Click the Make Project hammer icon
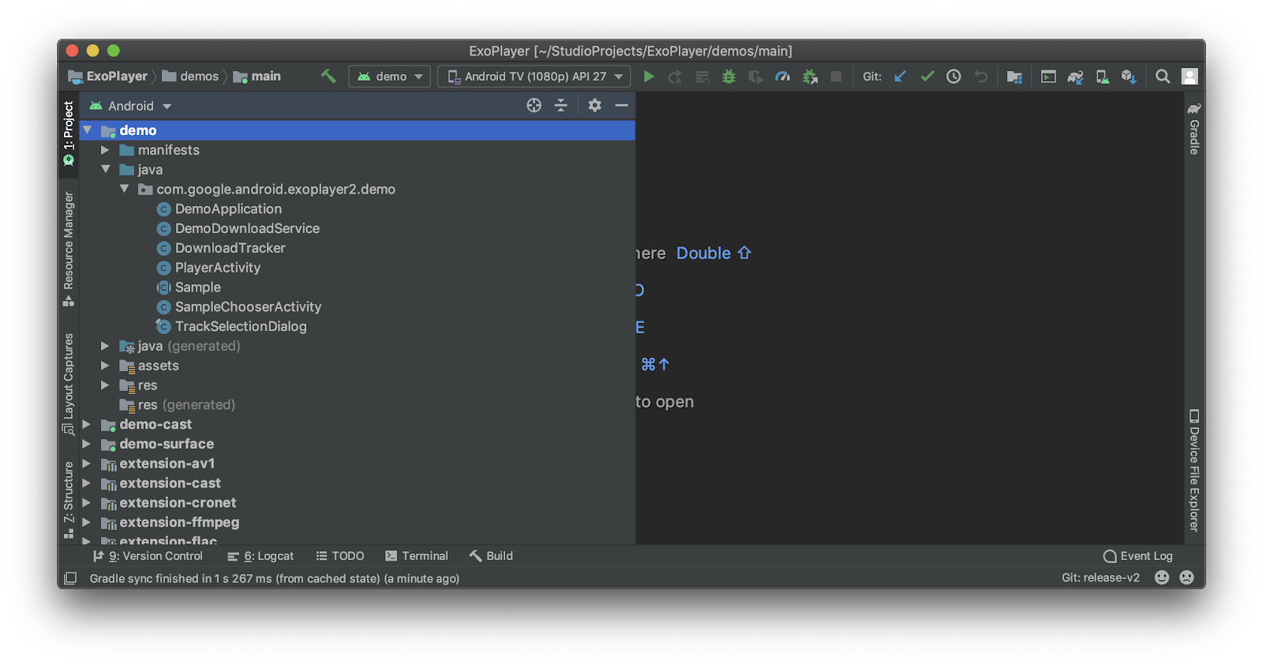Viewport: 1263px width, 665px height. (x=328, y=77)
